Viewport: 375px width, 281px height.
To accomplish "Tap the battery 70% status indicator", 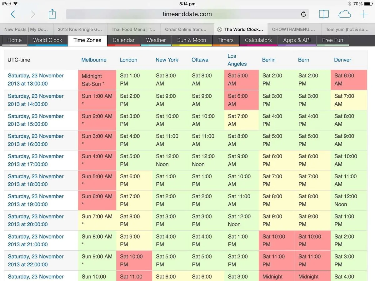I will [x=363, y=4].
